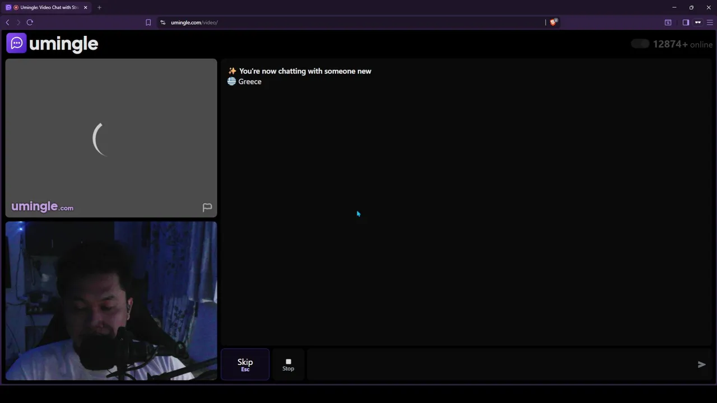Go back in the browser
The width and height of the screenshot is (717, 403).
pyautogui.click(x=7, y=22)
